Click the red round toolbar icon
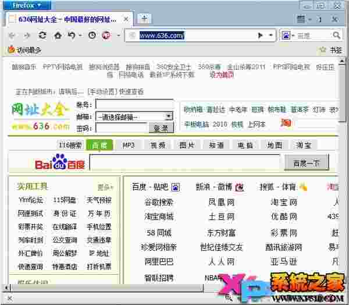The image size is (349, 305). 106,35
